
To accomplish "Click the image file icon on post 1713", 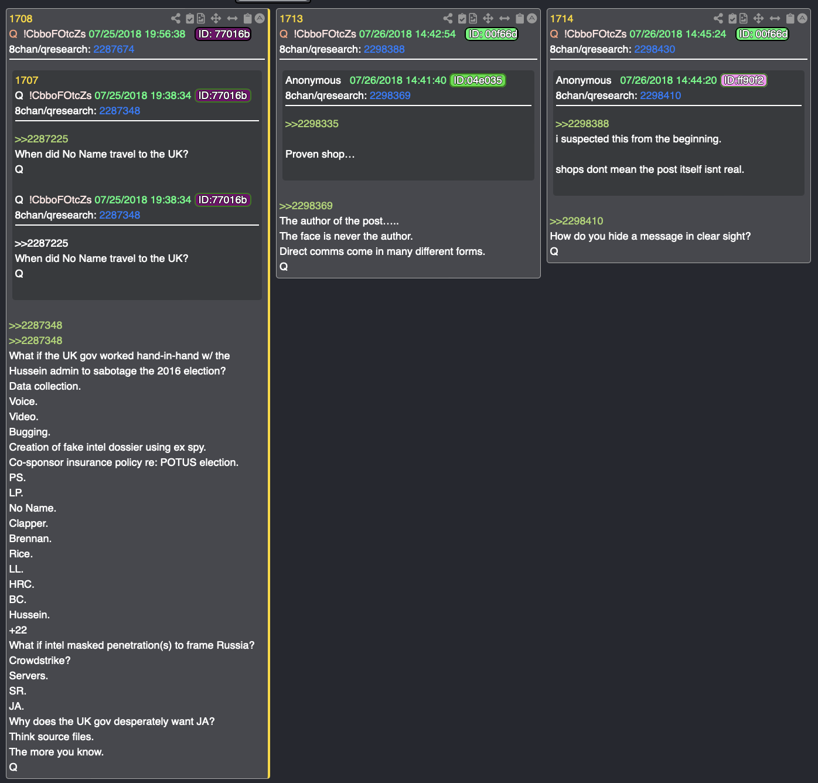I will click(x=473, y=19).
